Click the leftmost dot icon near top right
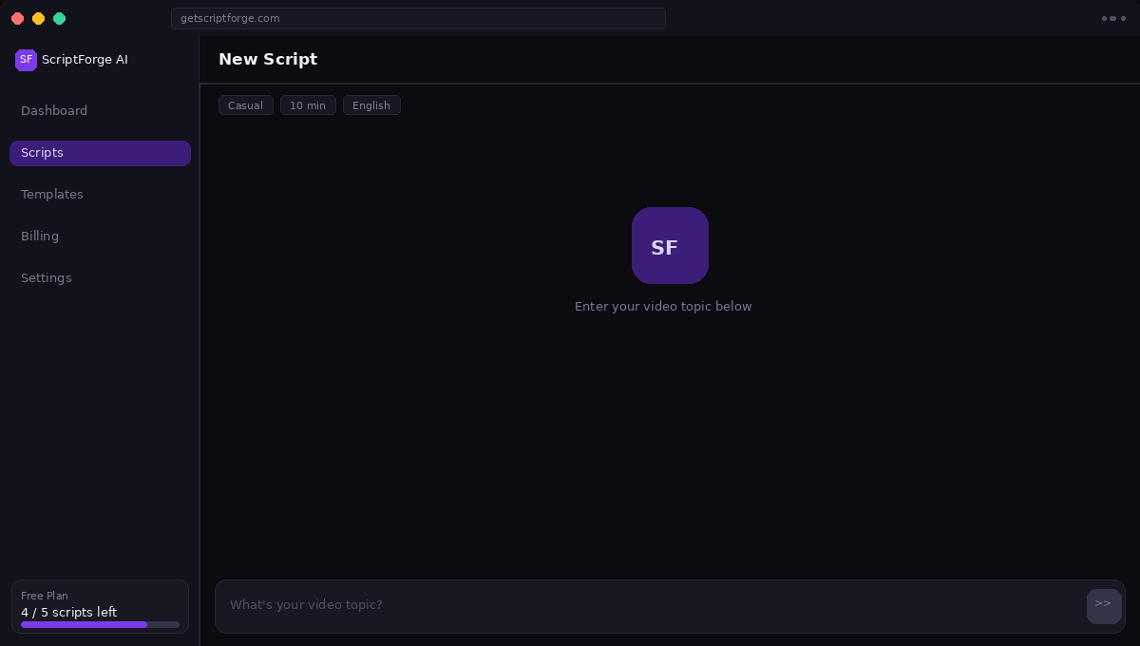 coord(1103,19)
